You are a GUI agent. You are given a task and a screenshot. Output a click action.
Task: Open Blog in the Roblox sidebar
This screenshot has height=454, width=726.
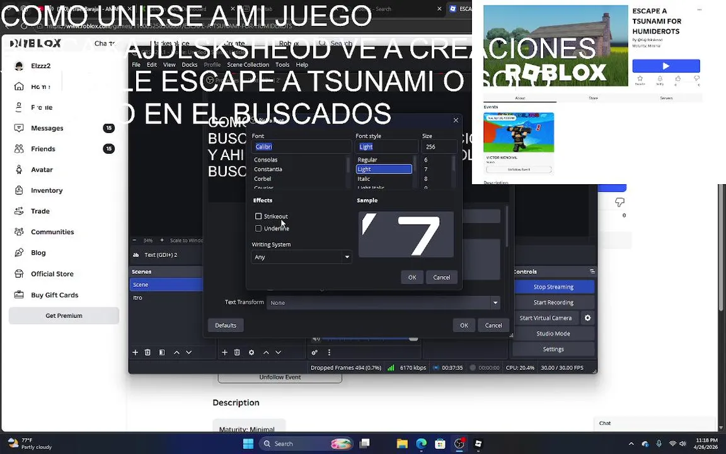pyautogui.click(x=38, y=253)
